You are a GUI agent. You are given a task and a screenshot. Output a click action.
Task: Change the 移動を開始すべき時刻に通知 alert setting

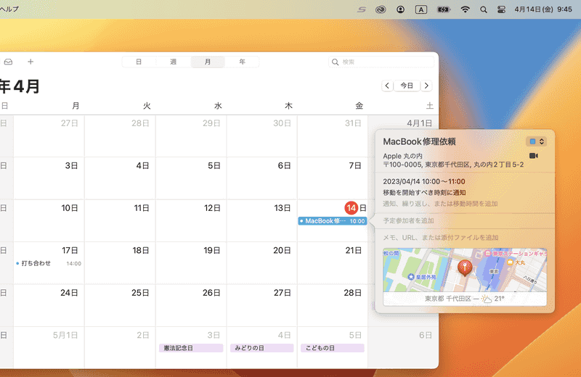424,193
